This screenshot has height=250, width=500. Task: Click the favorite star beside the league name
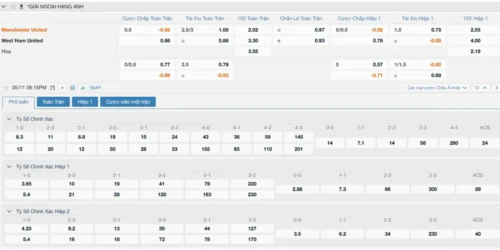point(13,6)
